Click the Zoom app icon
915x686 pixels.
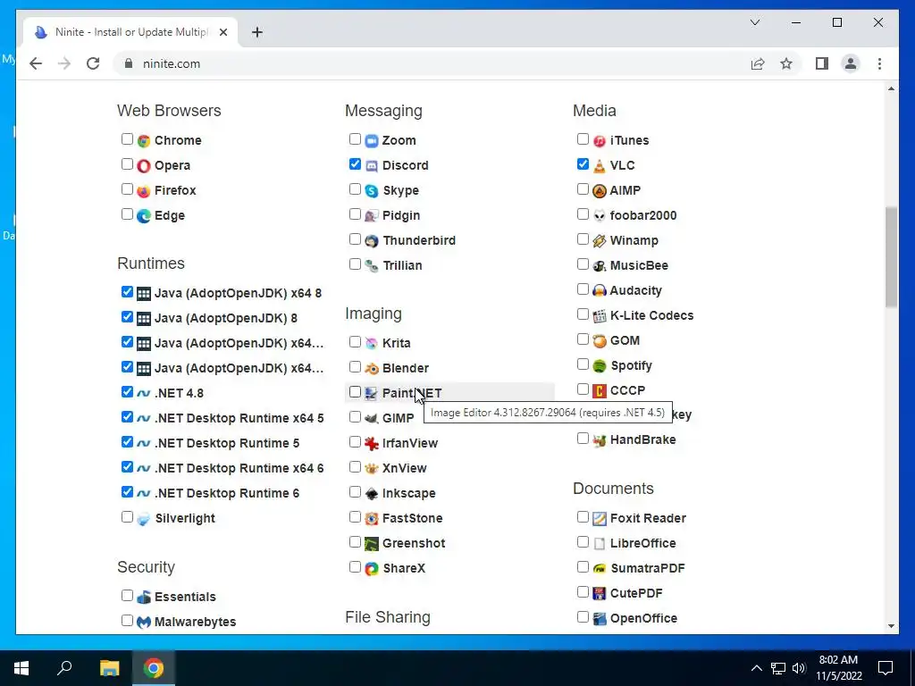click(x=372, y=140)
